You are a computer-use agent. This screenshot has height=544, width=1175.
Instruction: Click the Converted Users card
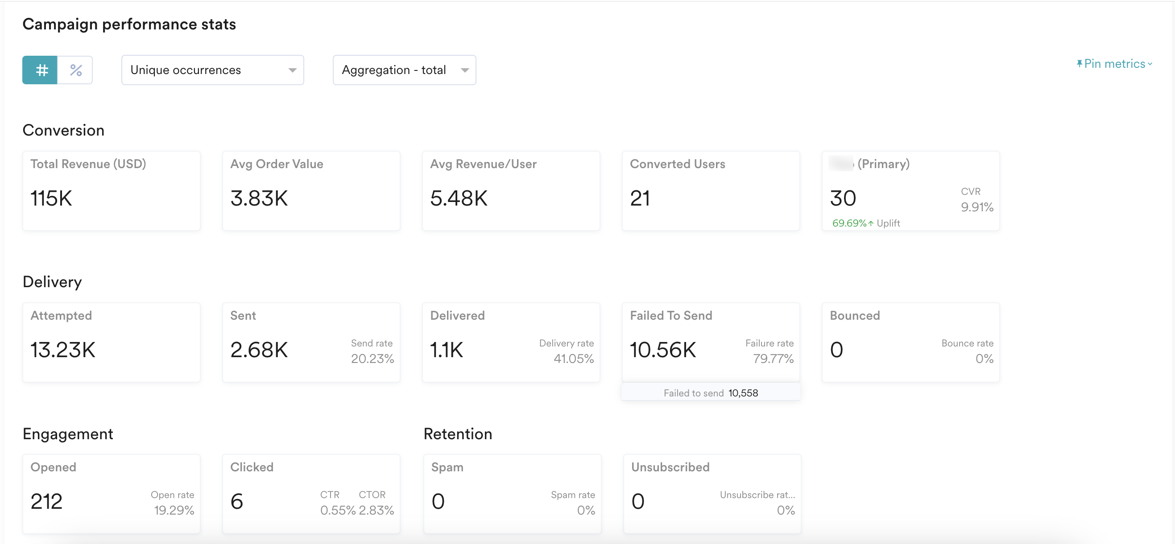click(x=711, y=190)
